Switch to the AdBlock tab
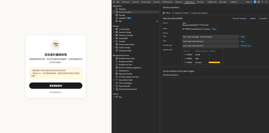Viewport: 269px width, 133px height. [234, 2]
